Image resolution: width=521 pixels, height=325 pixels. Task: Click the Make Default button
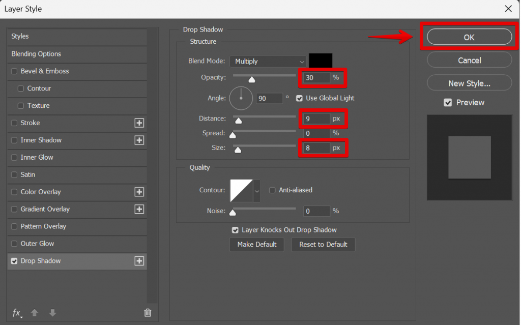[x=256, y=245]
